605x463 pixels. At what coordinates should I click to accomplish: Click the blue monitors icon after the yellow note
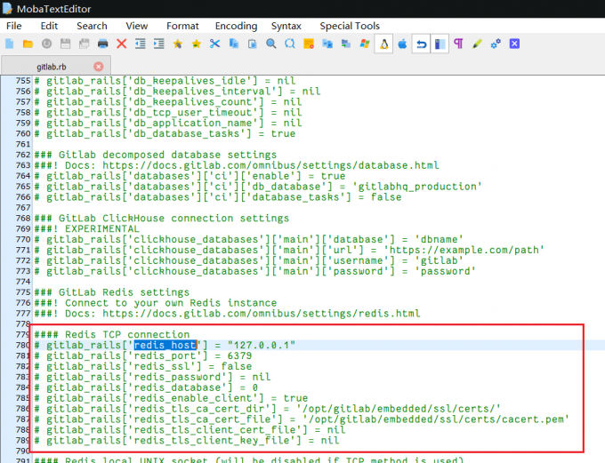point(327,44)
